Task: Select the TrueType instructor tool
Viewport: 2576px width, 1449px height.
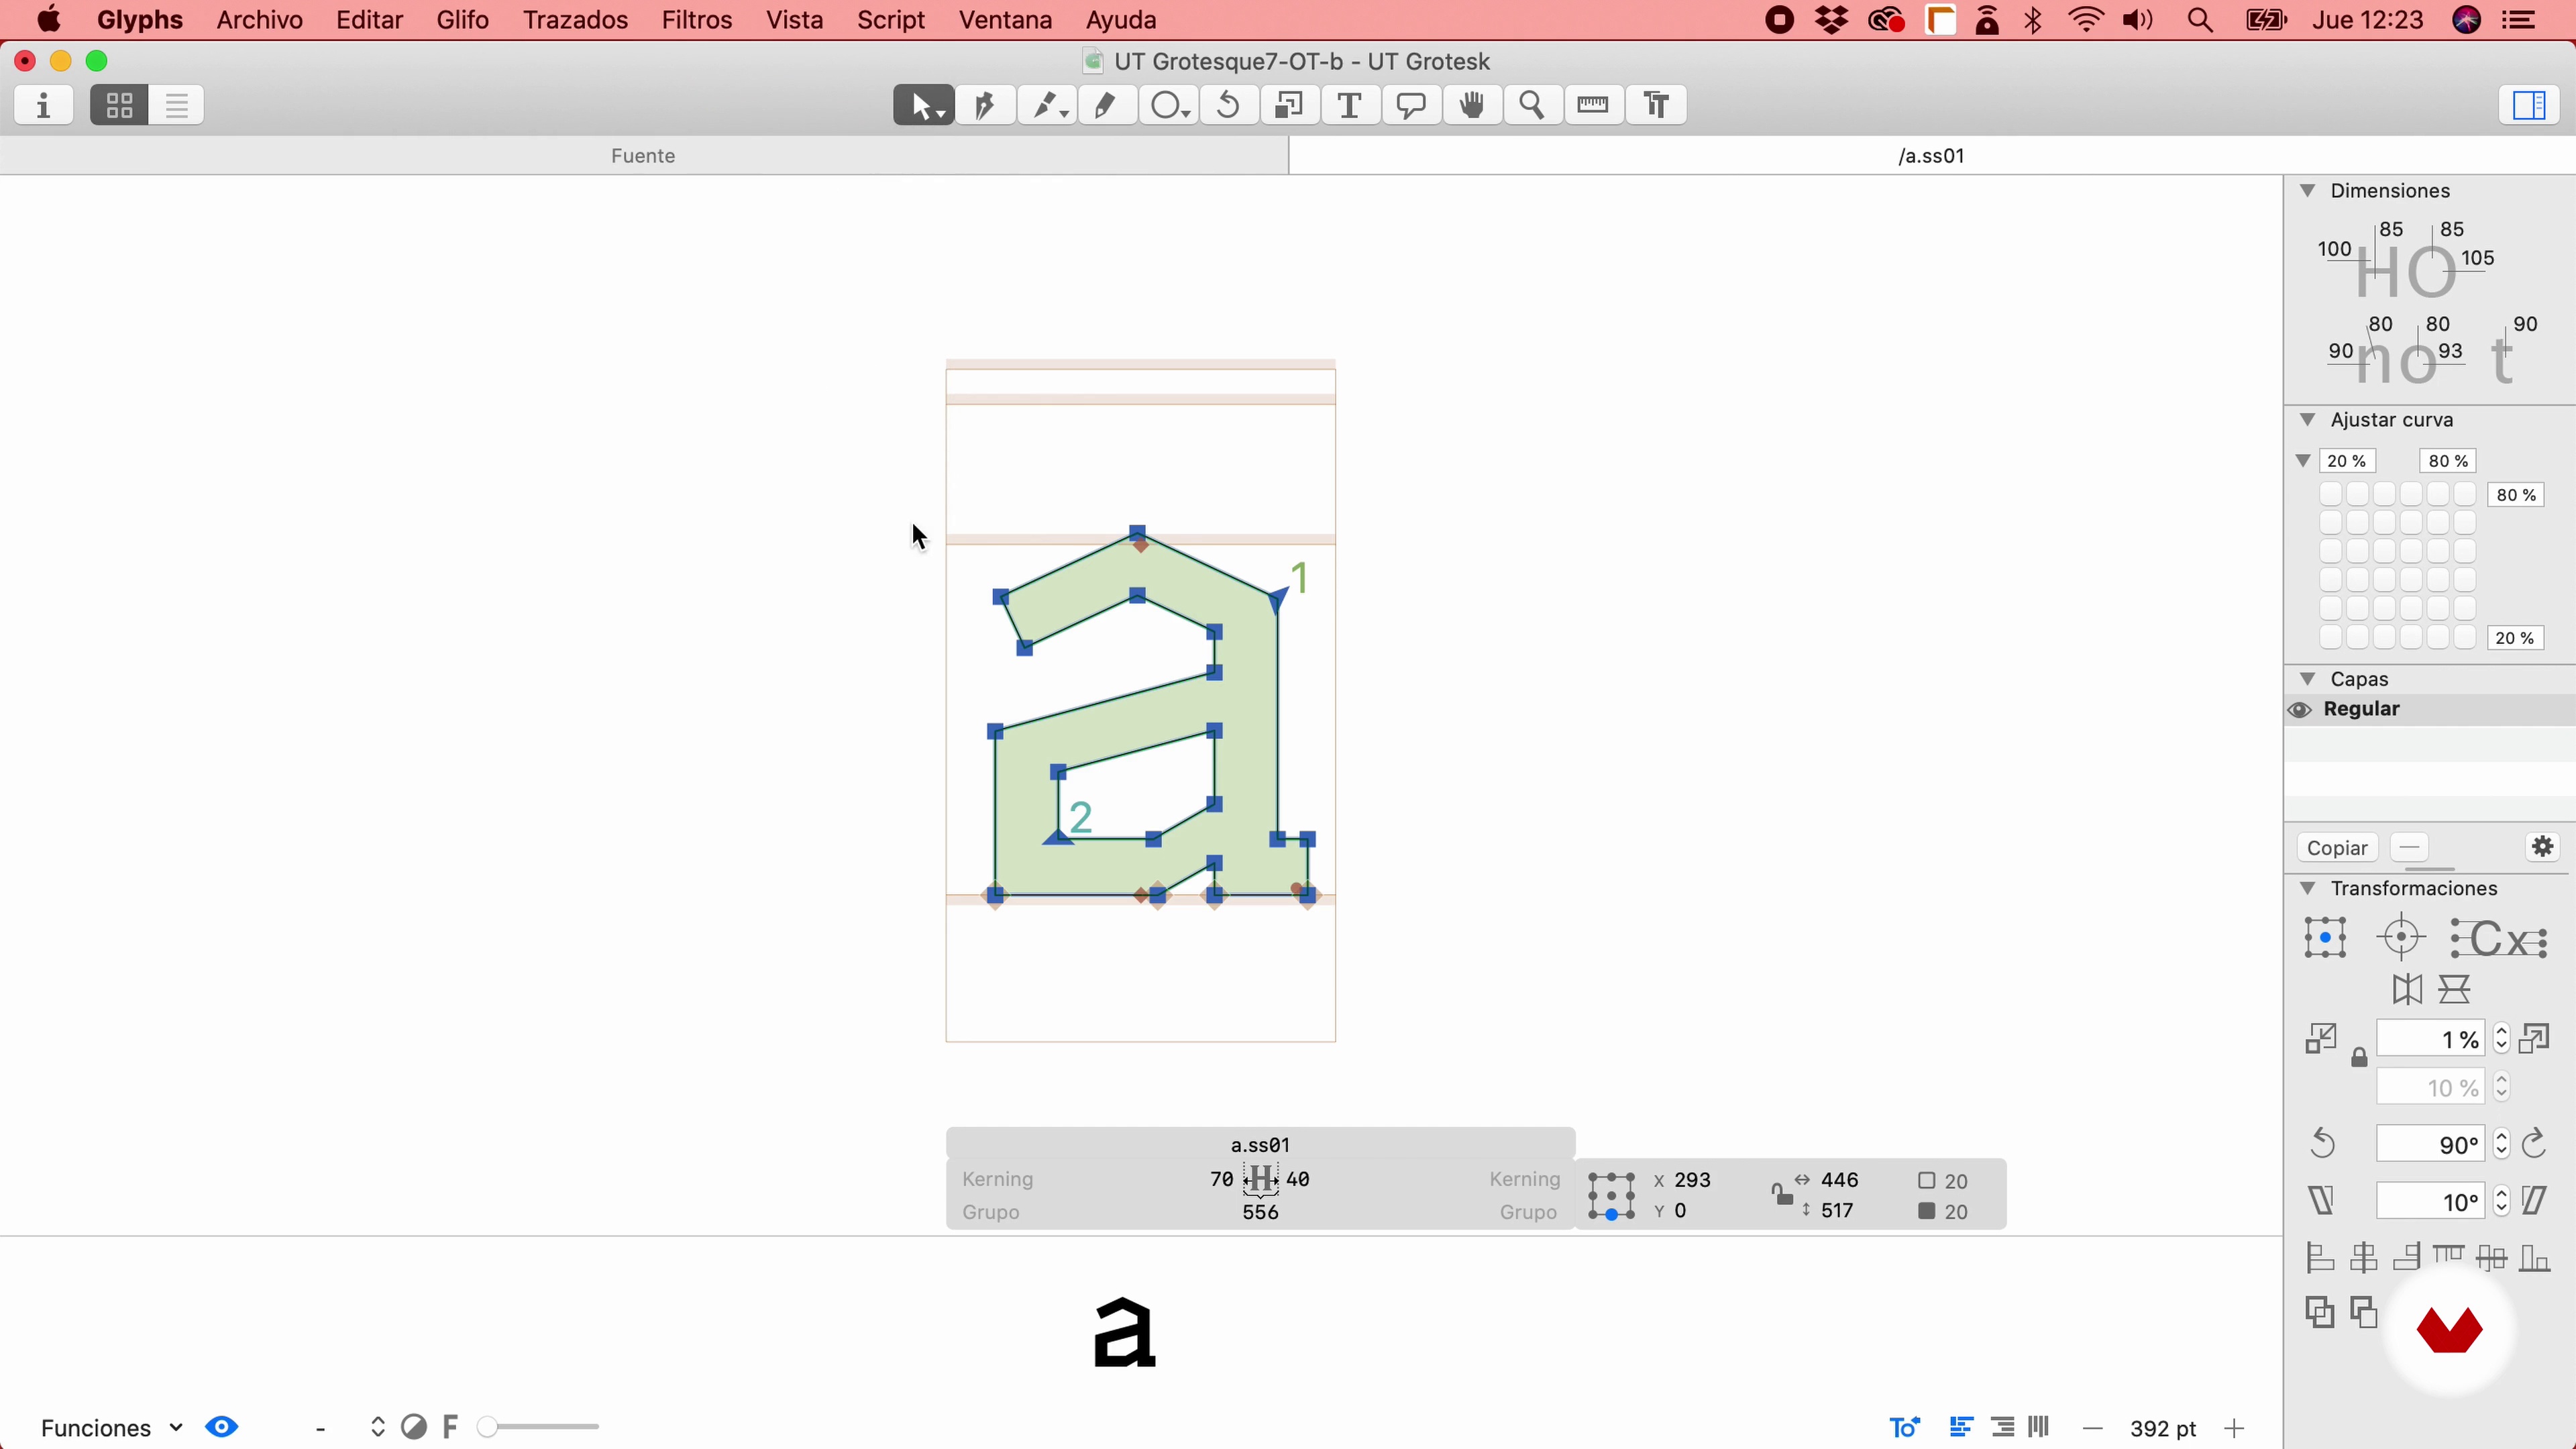Action: tap(1656, 105)
